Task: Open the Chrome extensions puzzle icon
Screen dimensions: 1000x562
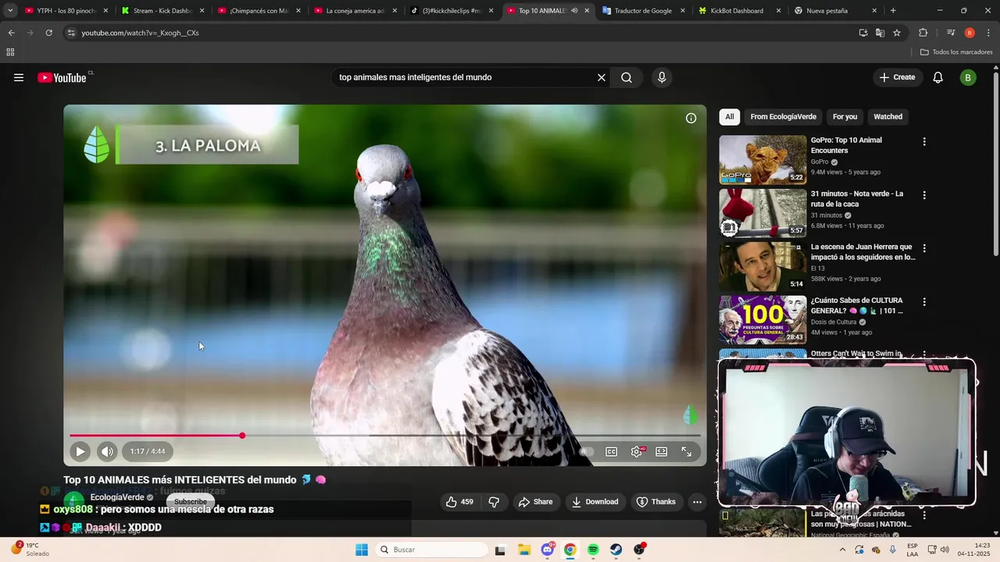Action: (923, 33)
